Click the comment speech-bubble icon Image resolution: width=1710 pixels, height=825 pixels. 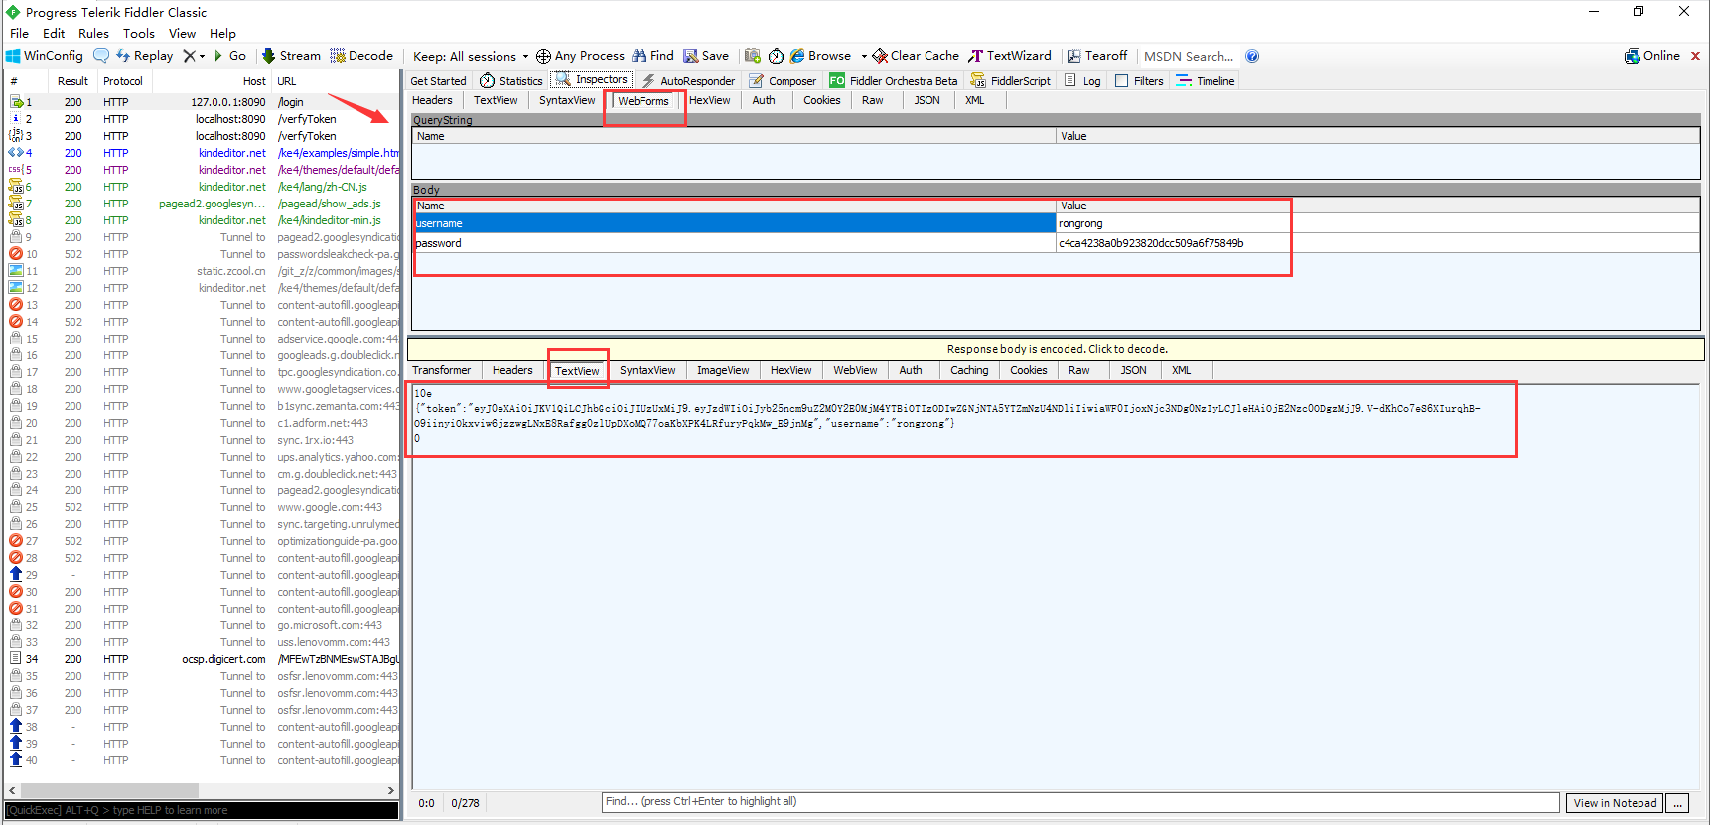click(x=101, y=56)
